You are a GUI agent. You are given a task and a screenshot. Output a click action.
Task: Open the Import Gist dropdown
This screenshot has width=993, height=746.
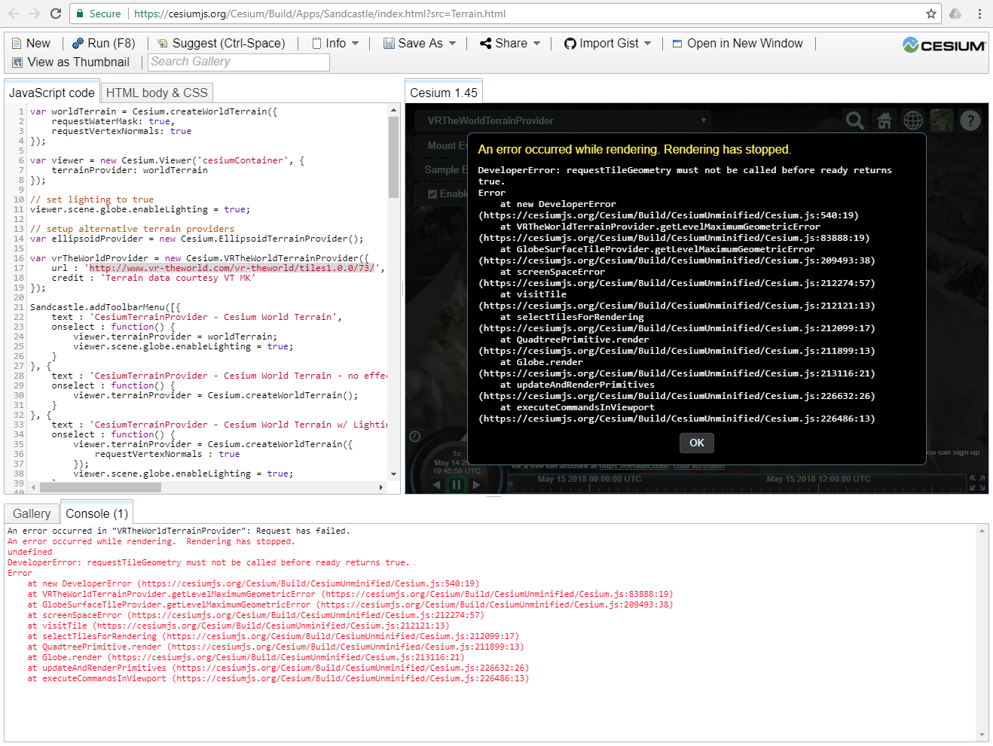[607, 44]
